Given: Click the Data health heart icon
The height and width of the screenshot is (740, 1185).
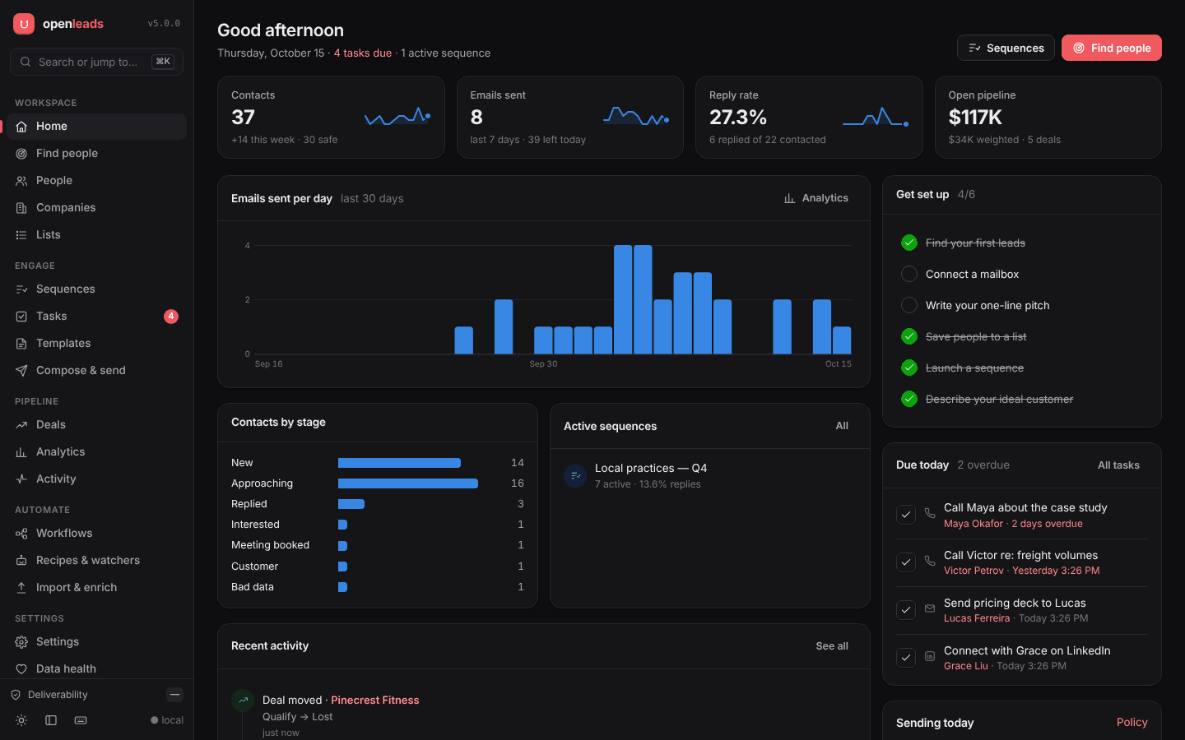Looking at the screenshot, I should (21, 669).
